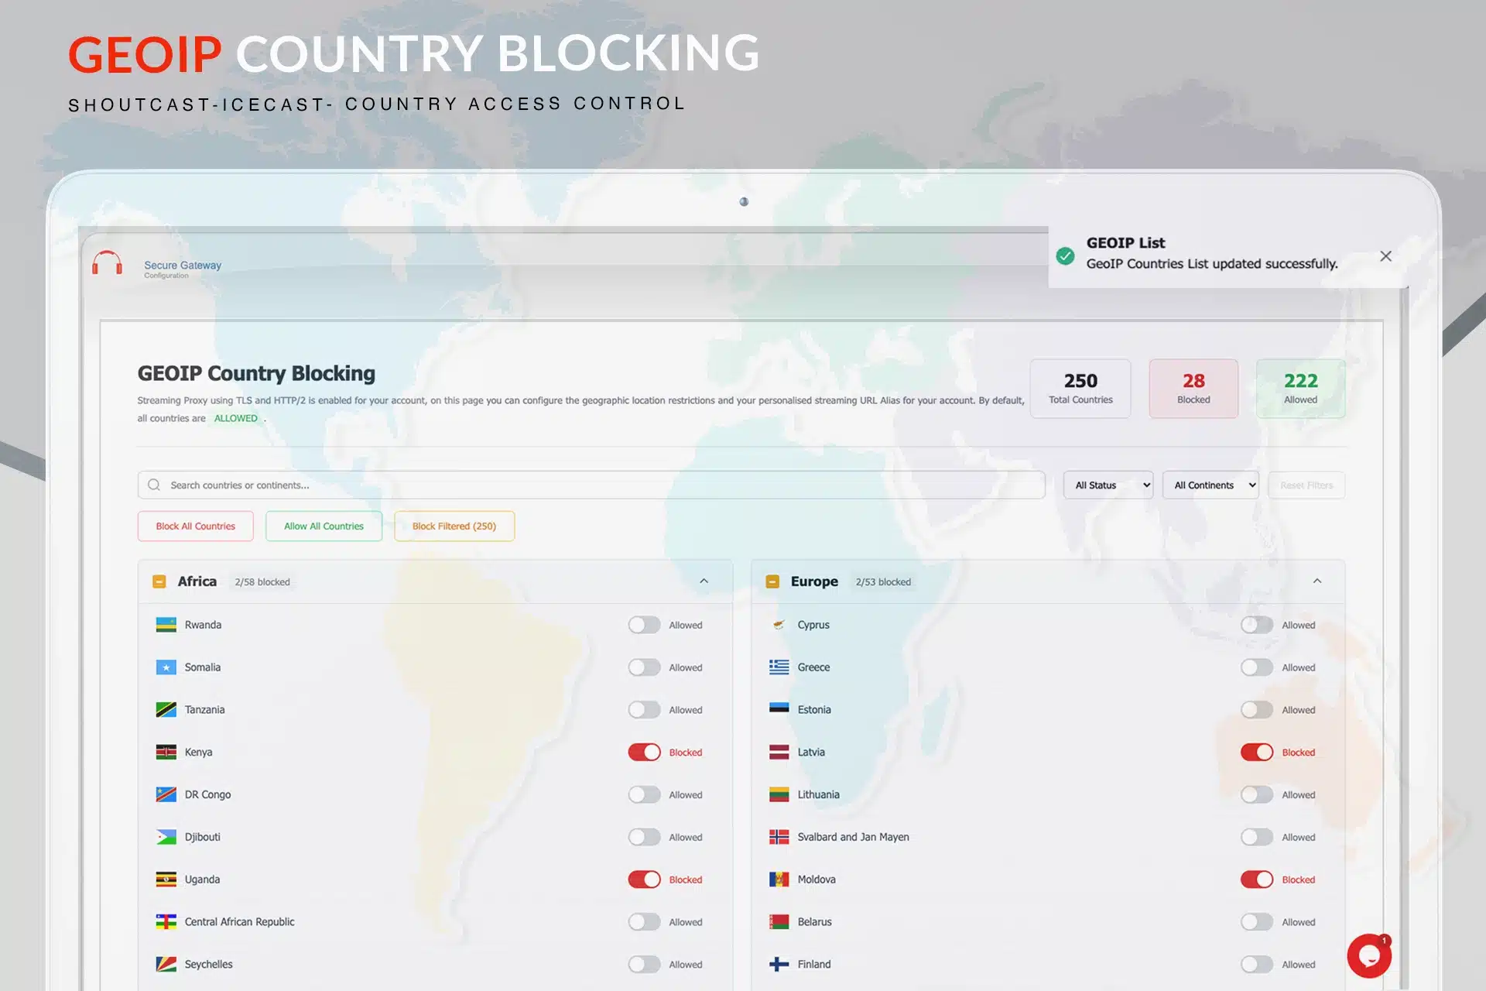Click Block All Countries button
1486x991 pixels.
(x=196, y=526)
